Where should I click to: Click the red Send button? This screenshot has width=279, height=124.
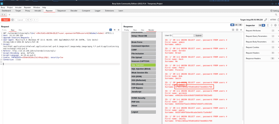click(5, 20)
